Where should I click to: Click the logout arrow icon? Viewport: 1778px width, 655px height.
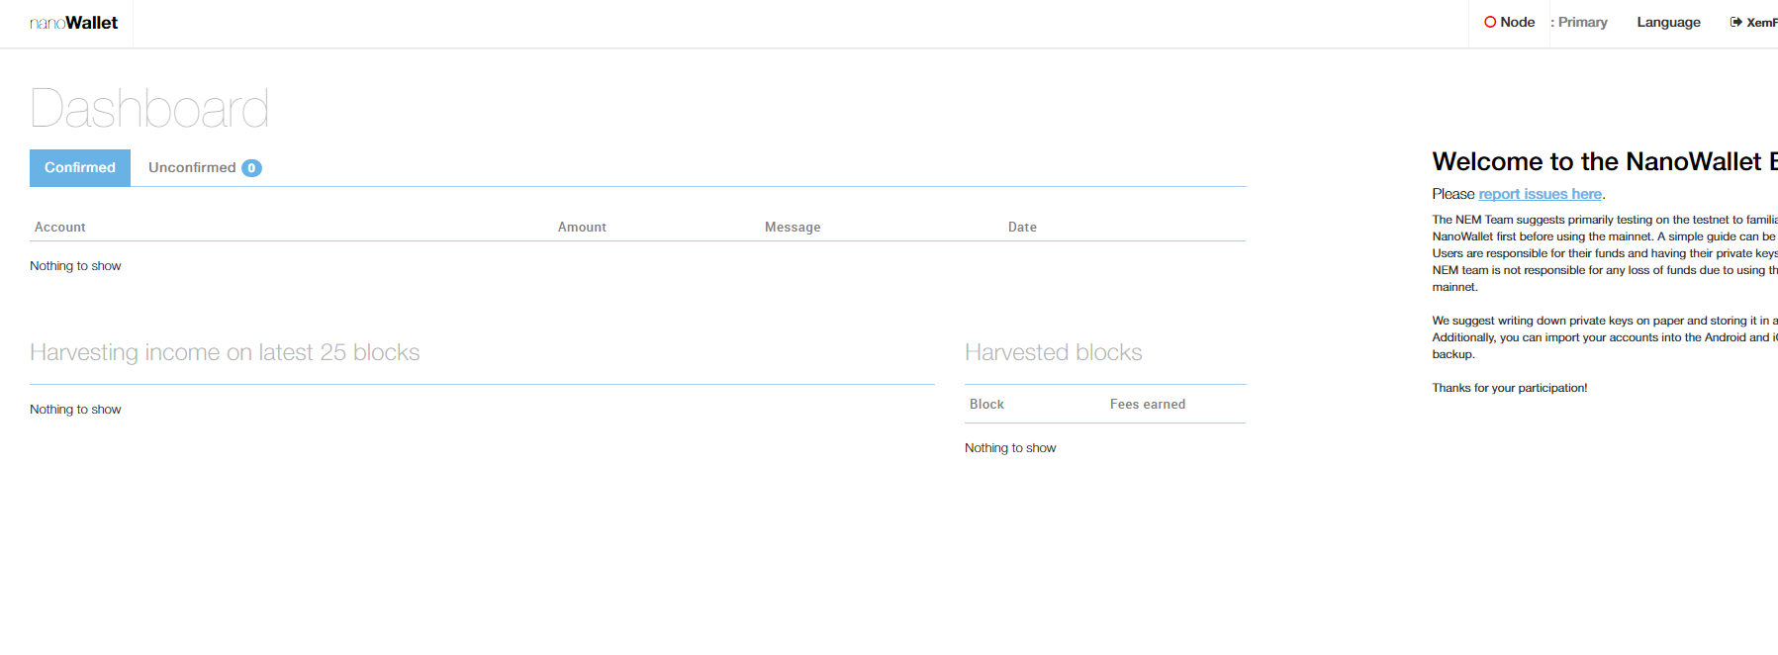click(x=1735, y=22)
